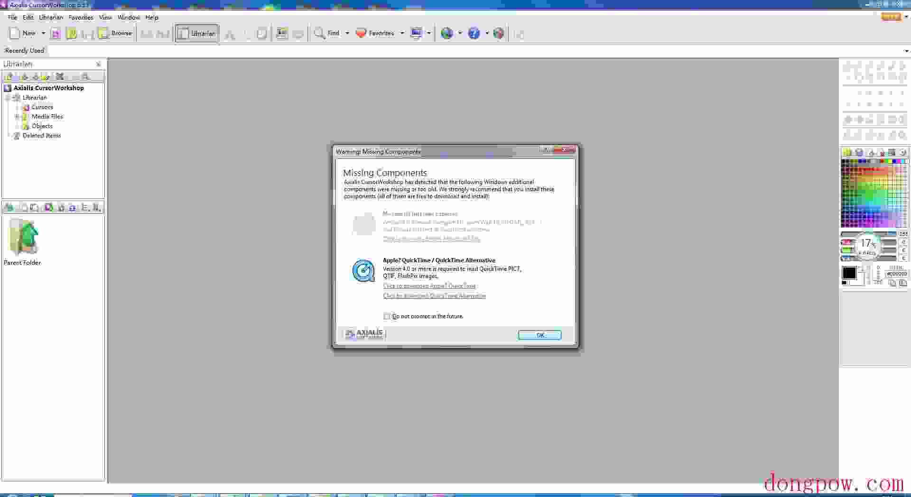Adjust the blue channel slider
The width and height of the screenshot is (911, 497).
point(869,258)
